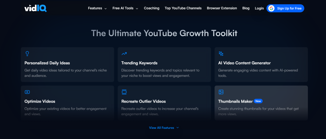
Task: Click the stacked frames icon for Recreate Outlier Videos
Action: 124,92
